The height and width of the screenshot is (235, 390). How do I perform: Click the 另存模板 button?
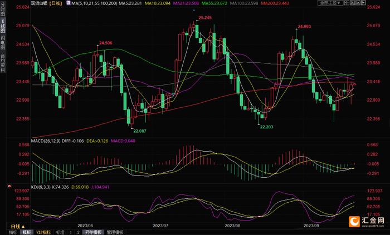point(93,232)
